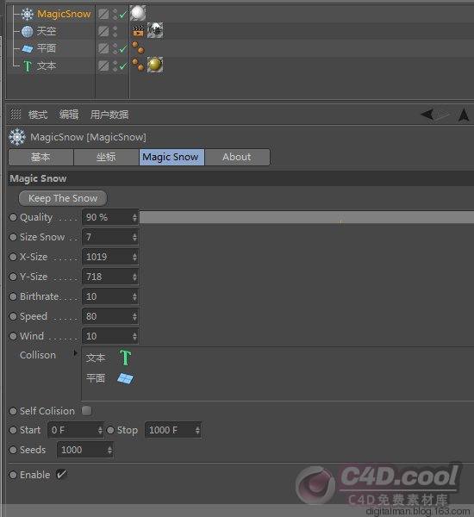The width and height of the screenshot is (474, 517).
Task: Enable the Self Colision checkbox
Action: [87, 410]
